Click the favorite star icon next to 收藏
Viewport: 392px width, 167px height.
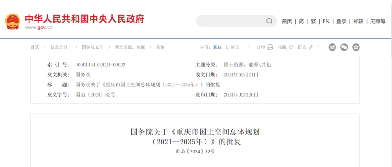[291, 47]
